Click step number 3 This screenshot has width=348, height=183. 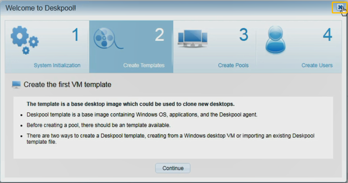pos(244,35)
